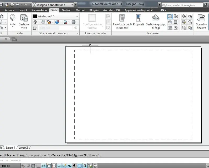This screenshot has width=209, height=168.
Task: Click the QuickCalc calculator palette icon
Action: click(175, 22)
